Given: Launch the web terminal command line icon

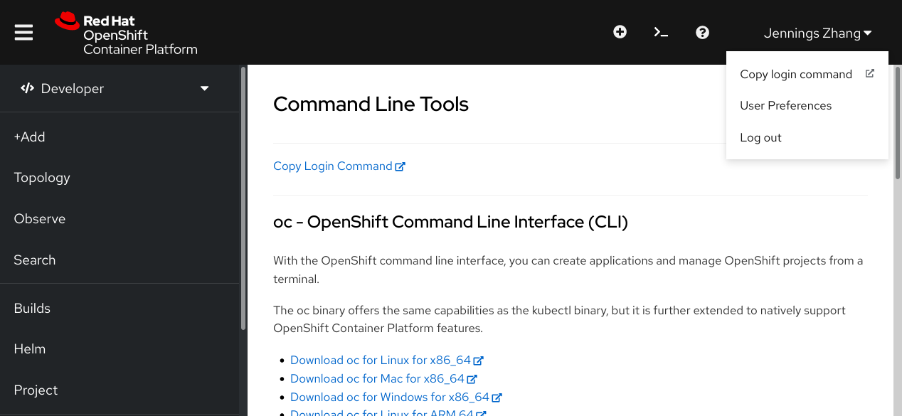Looking at the screenshot, I should (661, 32).
